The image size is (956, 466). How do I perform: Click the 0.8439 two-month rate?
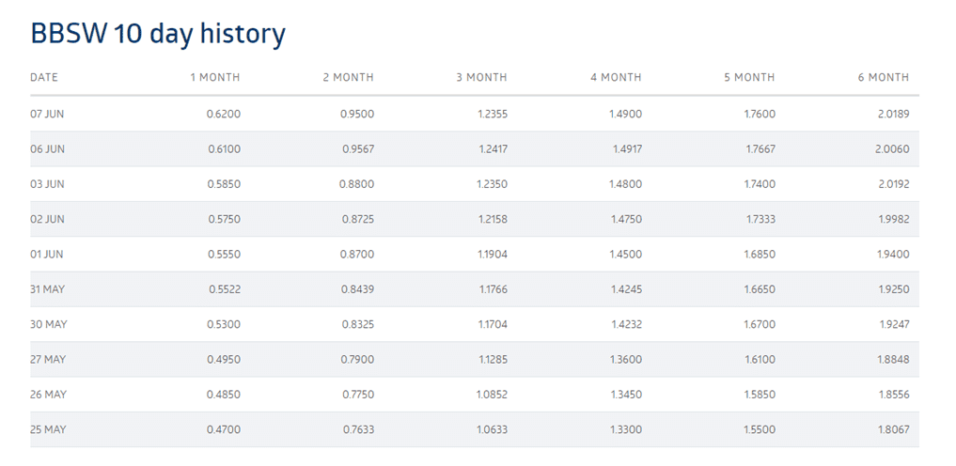coord(357,289)
